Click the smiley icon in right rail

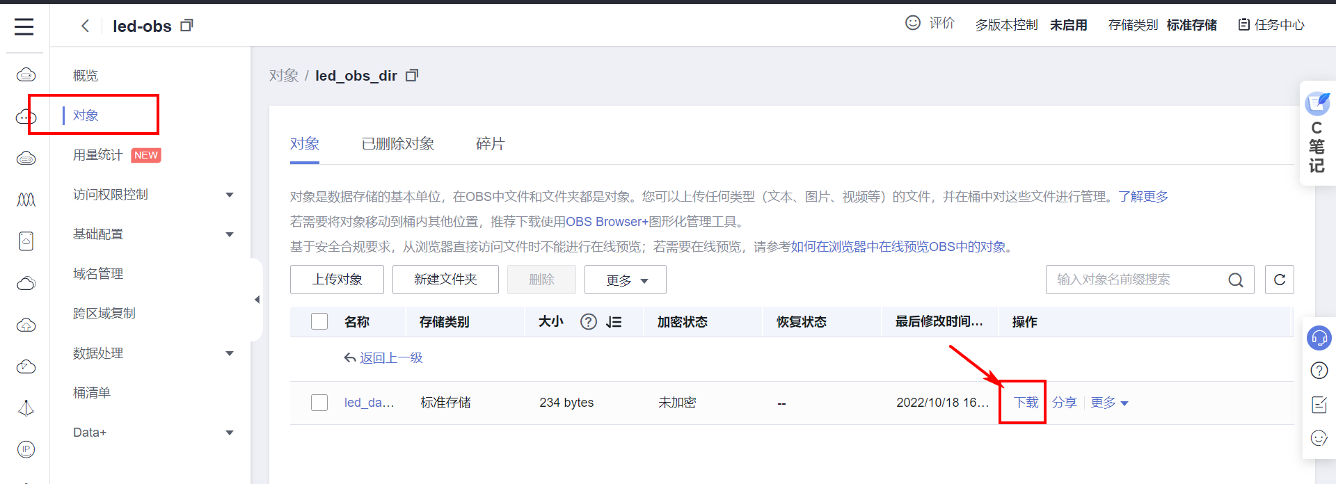pos(1319,438)
